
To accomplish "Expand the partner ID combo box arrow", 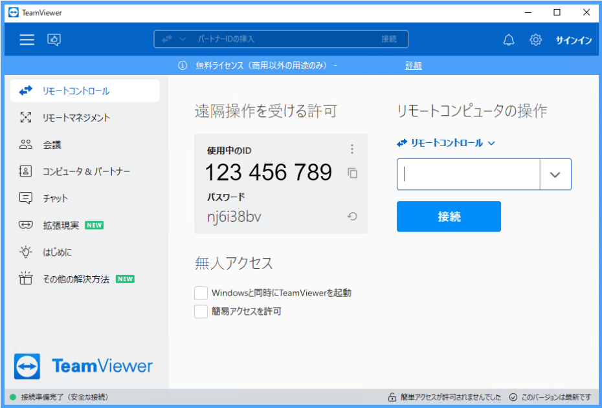I will 555,175.
